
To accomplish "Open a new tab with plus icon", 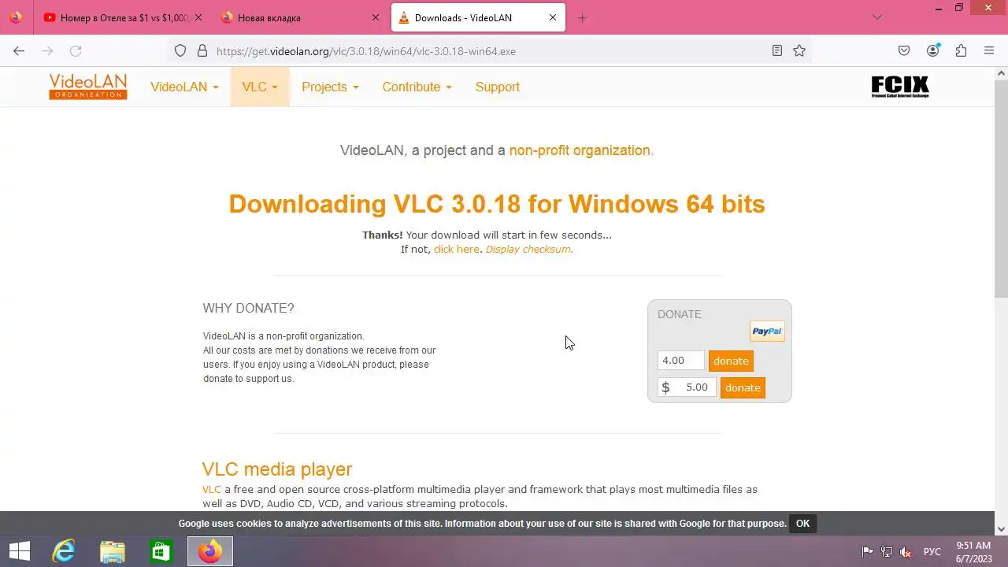I will point(583,17).
